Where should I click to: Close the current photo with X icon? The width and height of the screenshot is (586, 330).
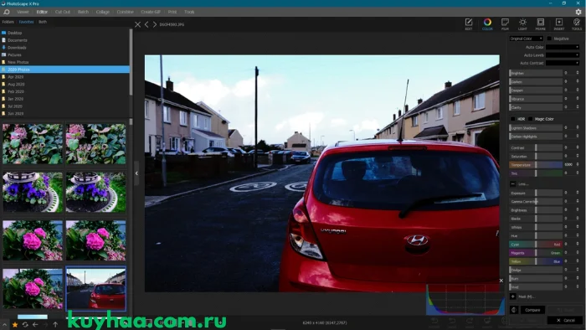click(x=137, y=24)
